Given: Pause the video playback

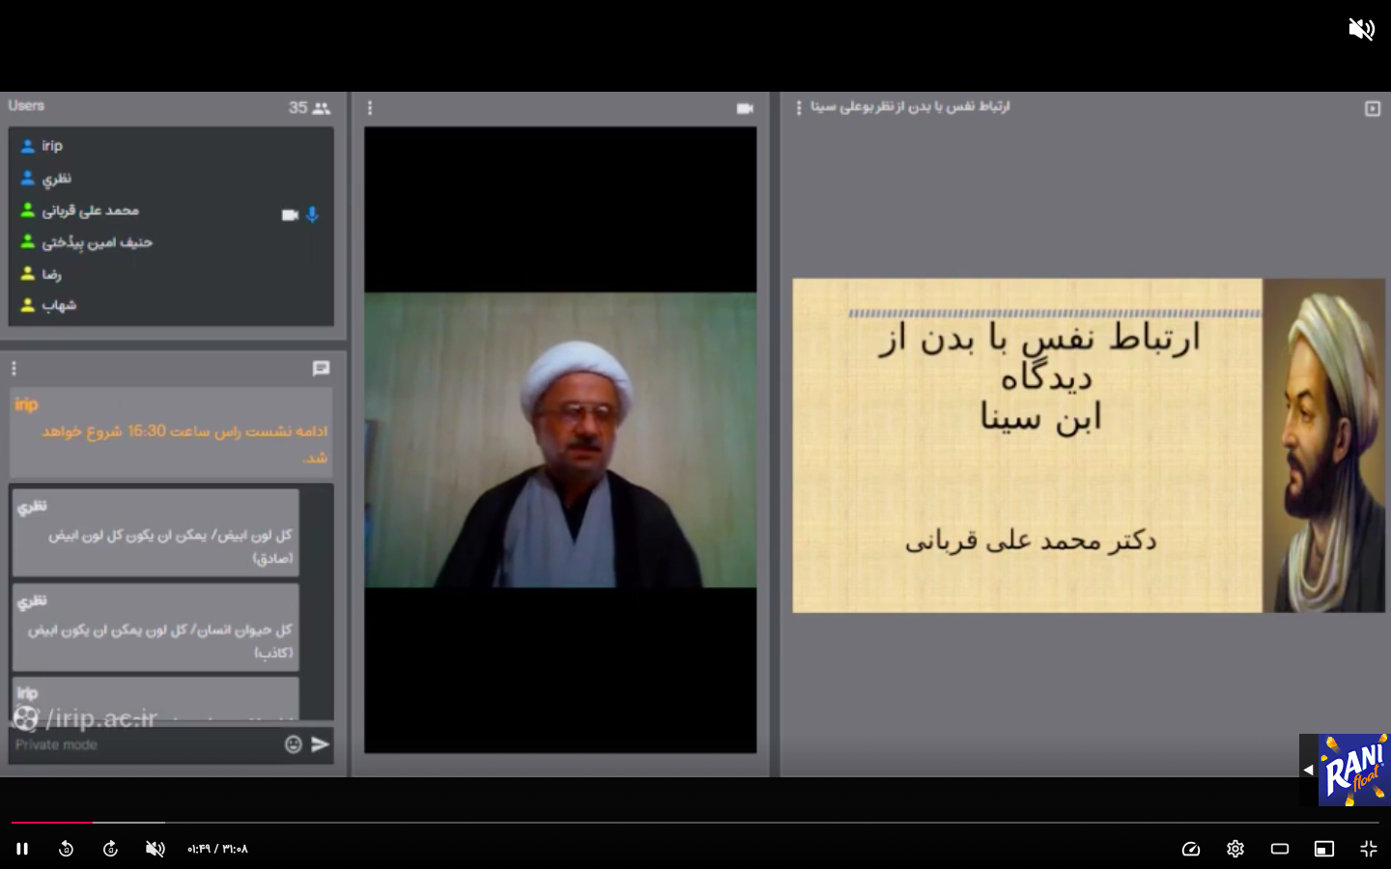Looking at the screenshot, I should (x=21, y=849).
